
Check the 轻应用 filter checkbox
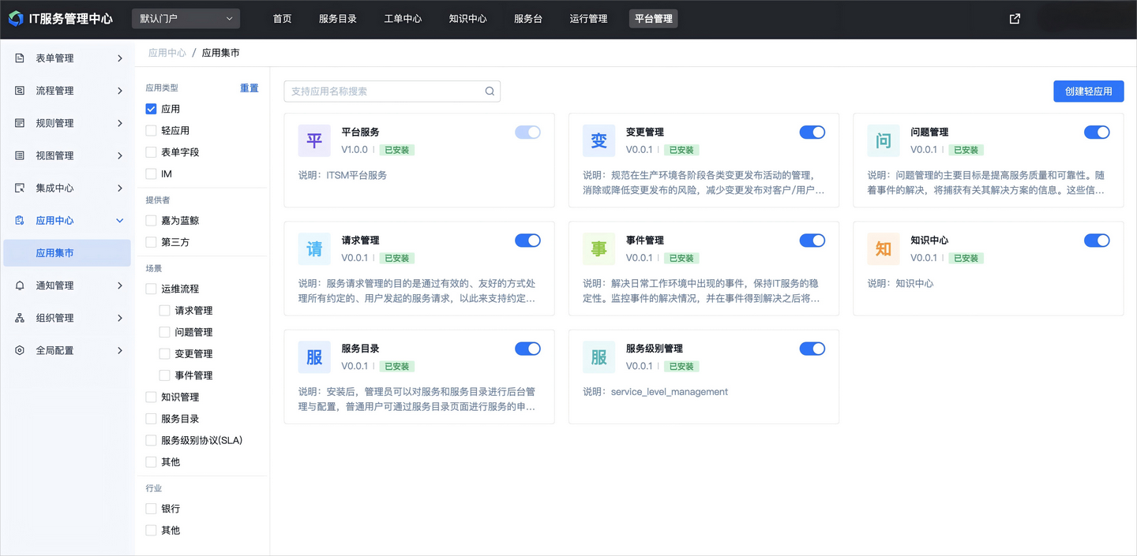151,130
